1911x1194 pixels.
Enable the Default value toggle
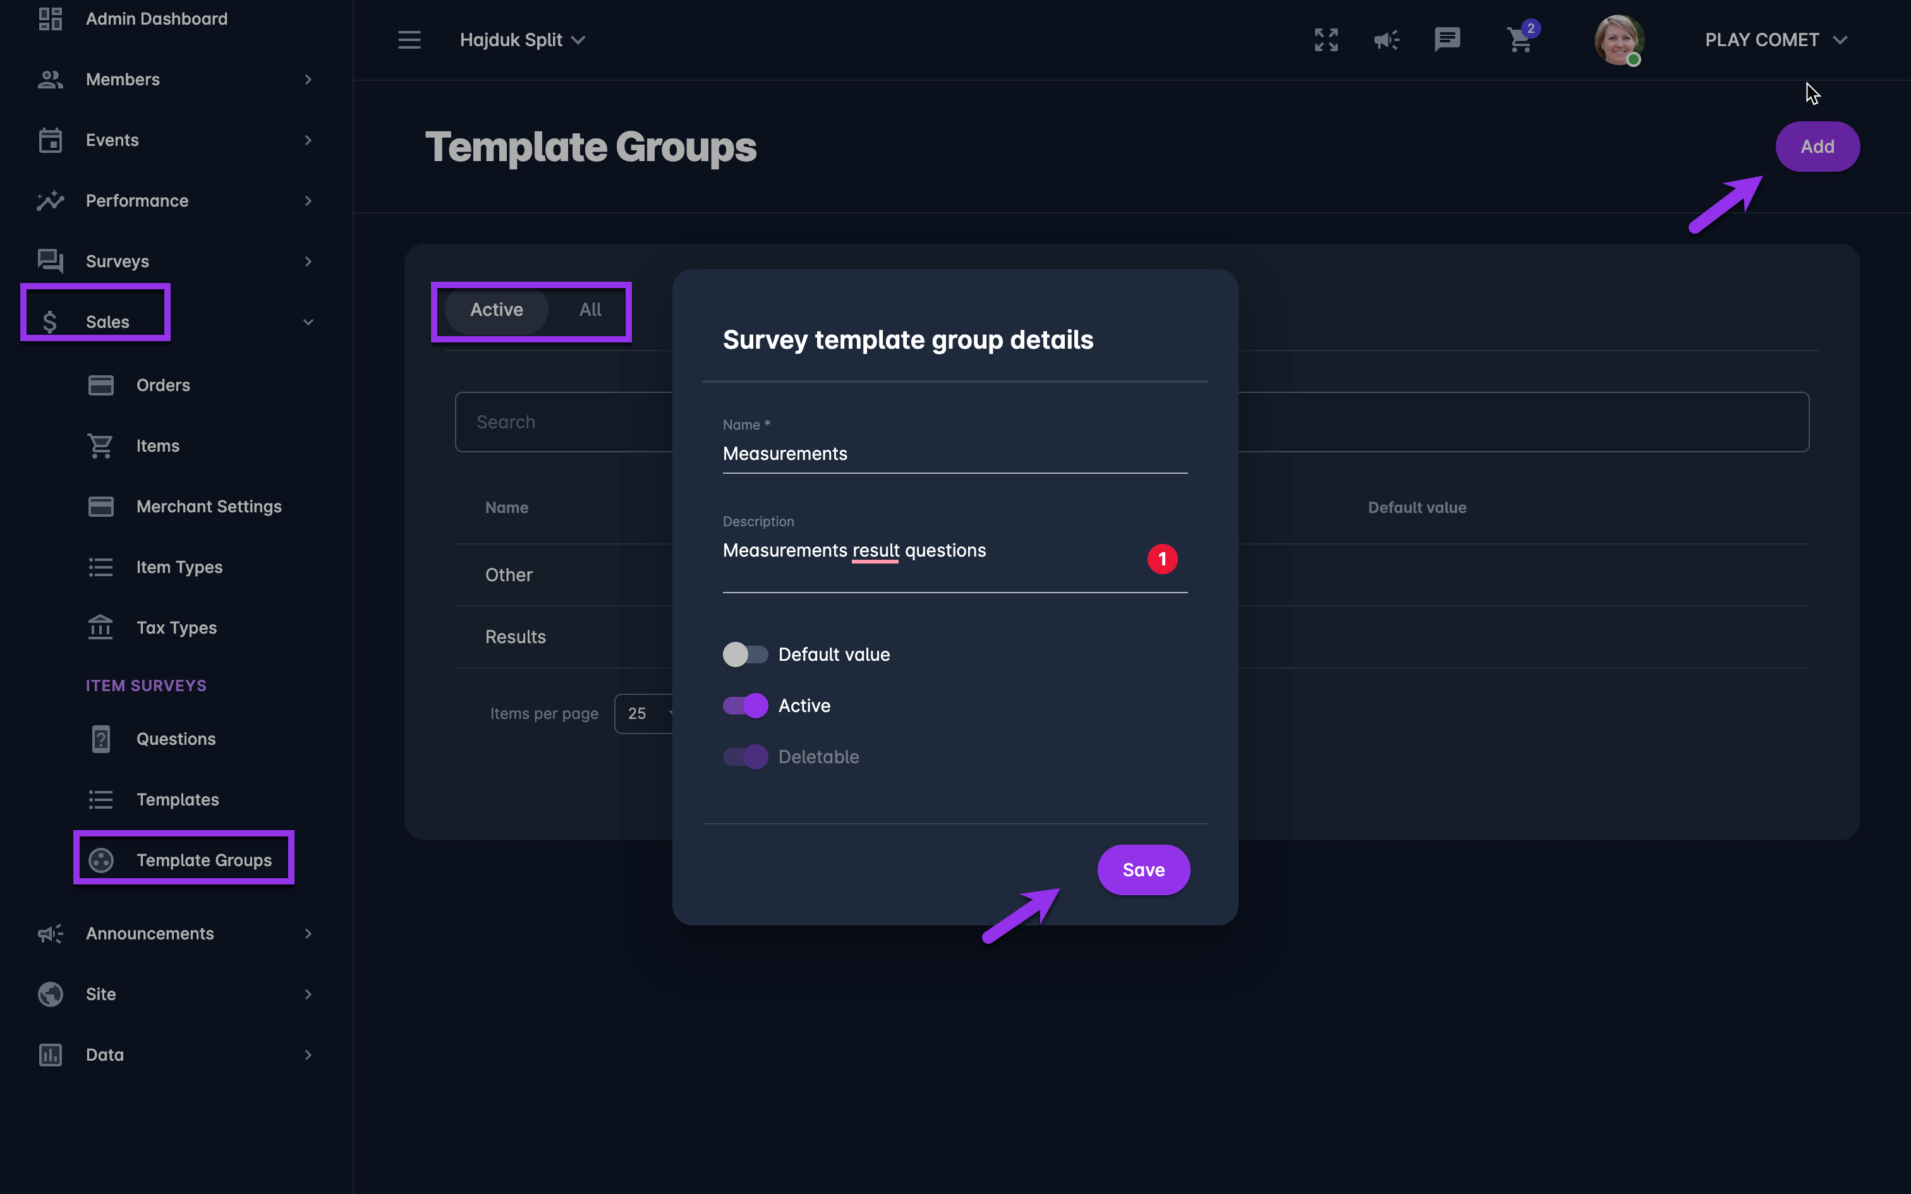[x=744, y=654]
